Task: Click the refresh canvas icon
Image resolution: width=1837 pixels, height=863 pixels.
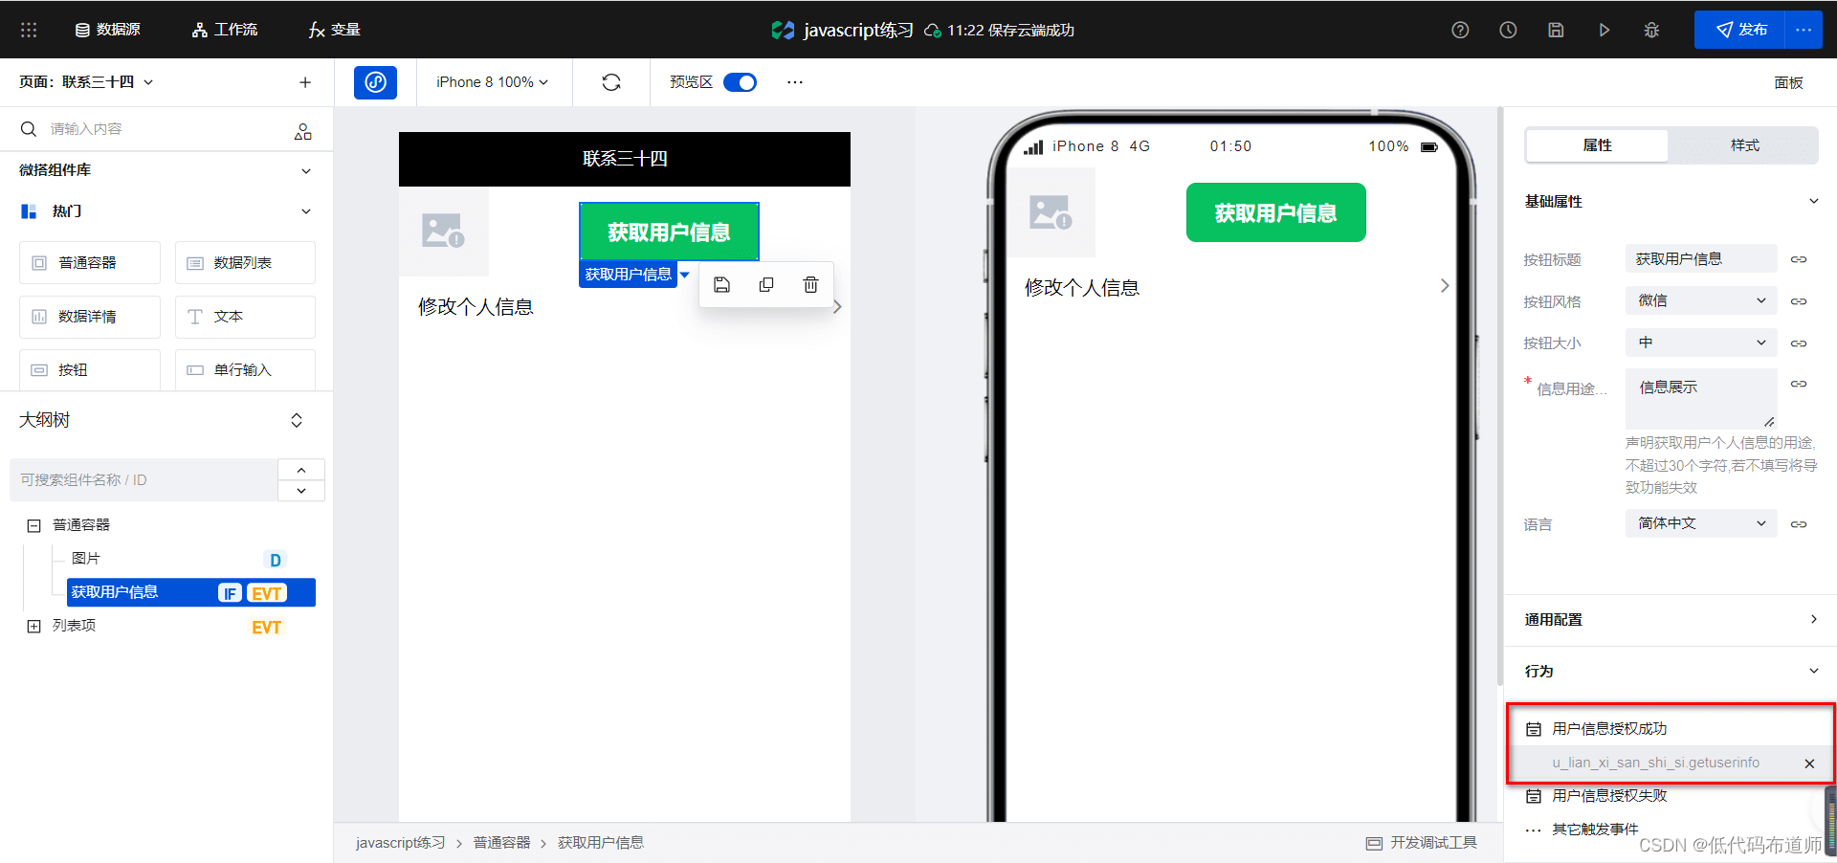Action: 611,82
